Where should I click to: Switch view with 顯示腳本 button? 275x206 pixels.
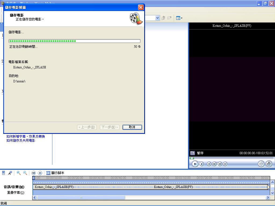55,173
